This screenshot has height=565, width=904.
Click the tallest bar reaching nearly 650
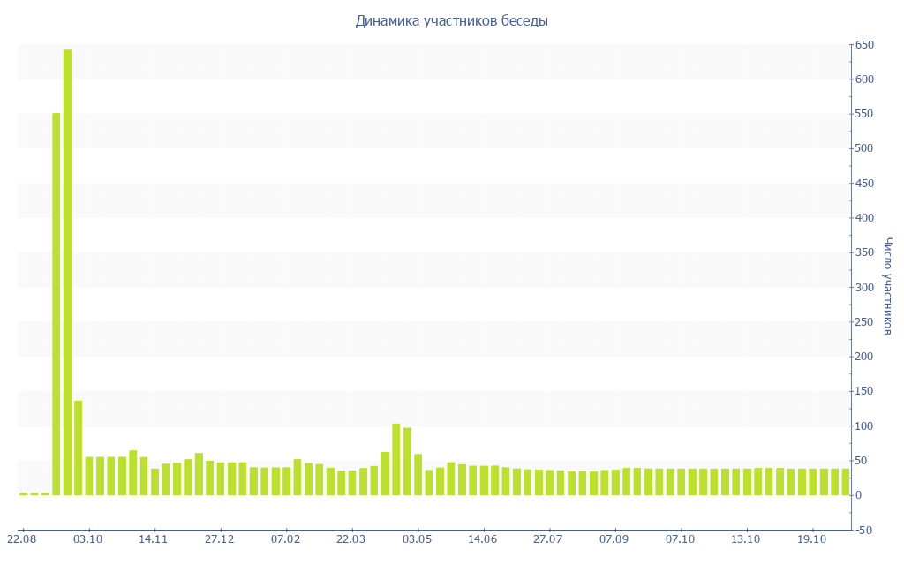click(67, 272)
